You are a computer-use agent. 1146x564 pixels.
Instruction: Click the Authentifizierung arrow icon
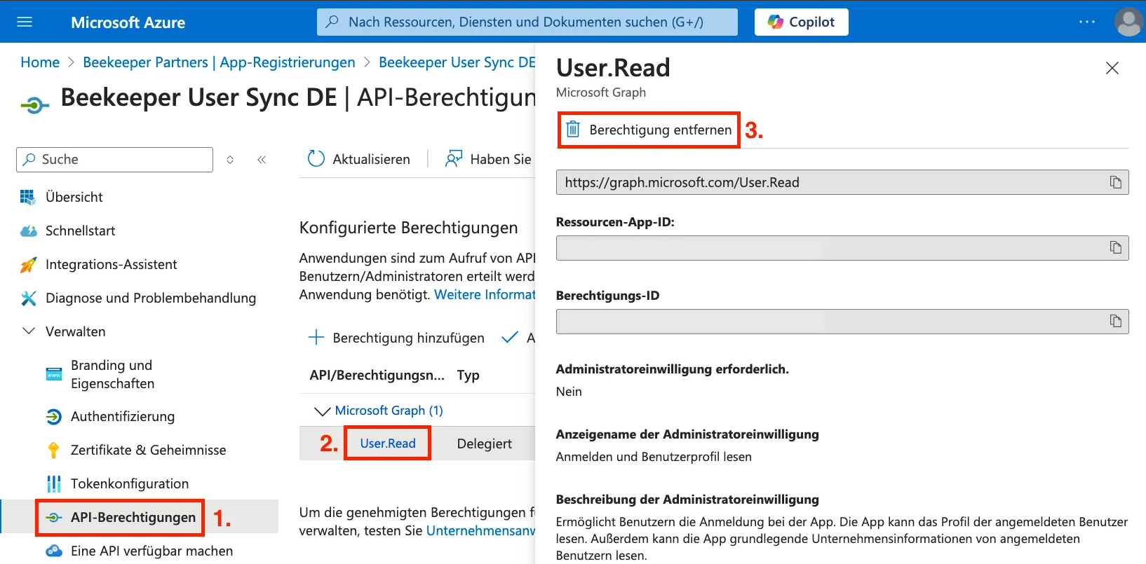[54, 416]
